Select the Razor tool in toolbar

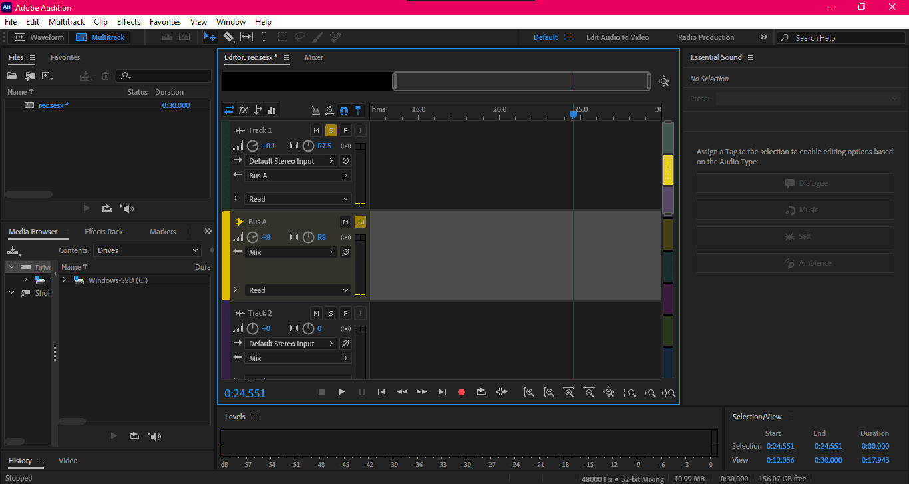click(228, 37)
